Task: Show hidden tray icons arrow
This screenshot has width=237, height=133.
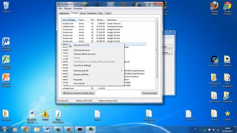Action: pyautogui.click(x=200, y=130)
